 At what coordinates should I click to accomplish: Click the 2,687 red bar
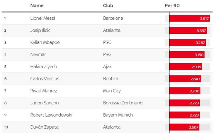click(x=184, y=127)
